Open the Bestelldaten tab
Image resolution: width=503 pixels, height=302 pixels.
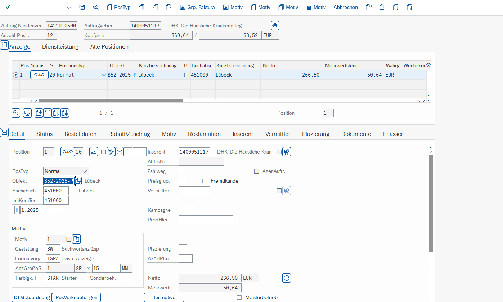pos(80,134)
